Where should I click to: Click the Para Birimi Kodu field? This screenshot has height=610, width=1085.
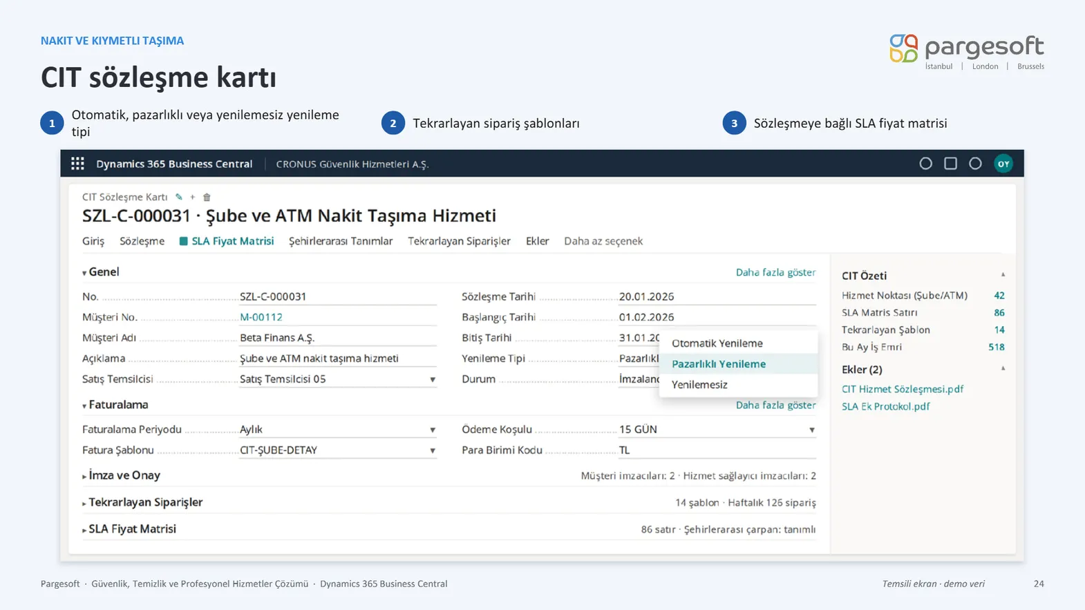717,450
